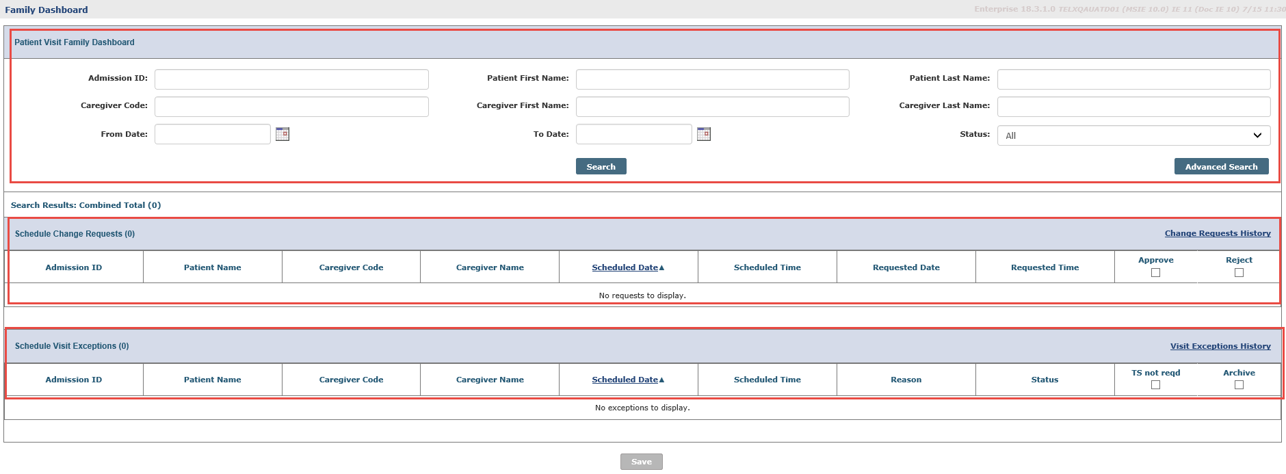
Task: Click the Search button
Action: click(x=601, y=167)
